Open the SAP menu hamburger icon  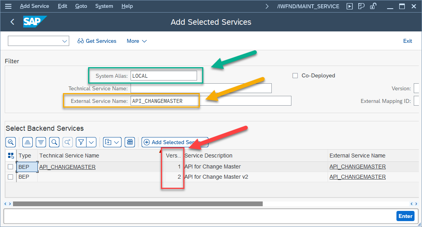coord(8,6)
